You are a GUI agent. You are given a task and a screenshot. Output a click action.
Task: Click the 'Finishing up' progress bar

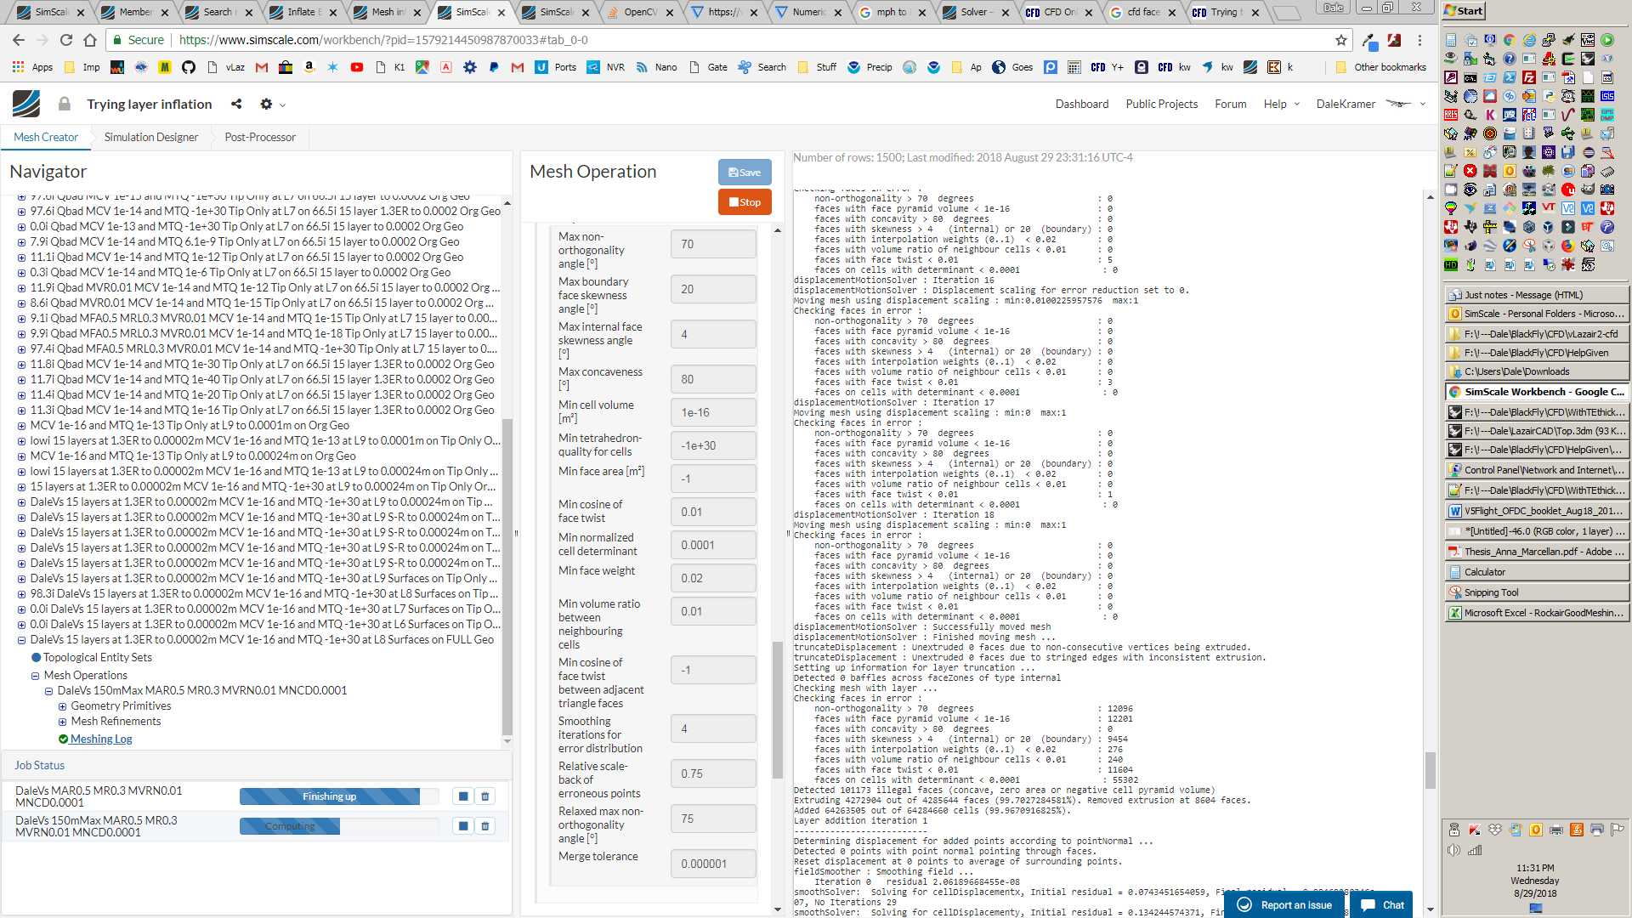click(329, 796)
